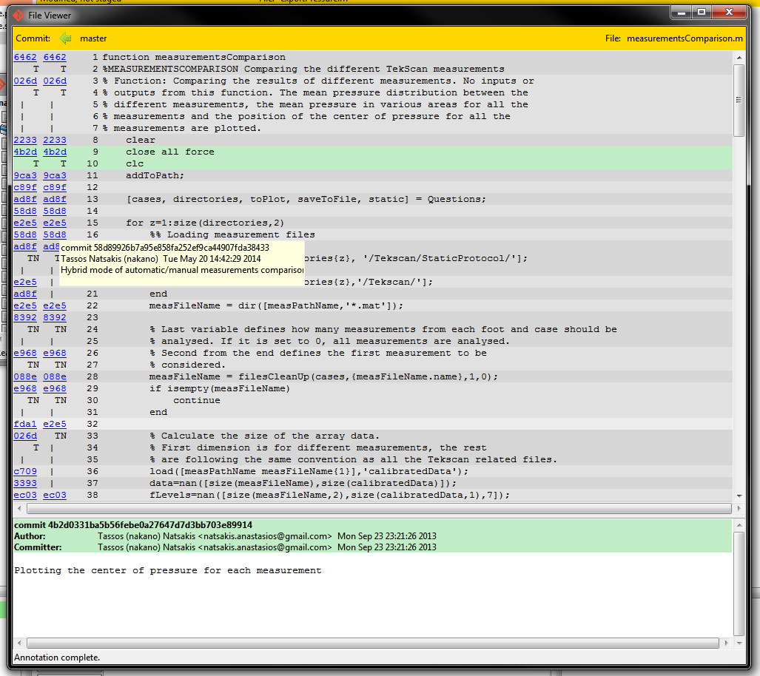The width and height of the screenshot is (760, 676).
Task: Click the commit details vertical scrollbar
Action: point(739,584)
